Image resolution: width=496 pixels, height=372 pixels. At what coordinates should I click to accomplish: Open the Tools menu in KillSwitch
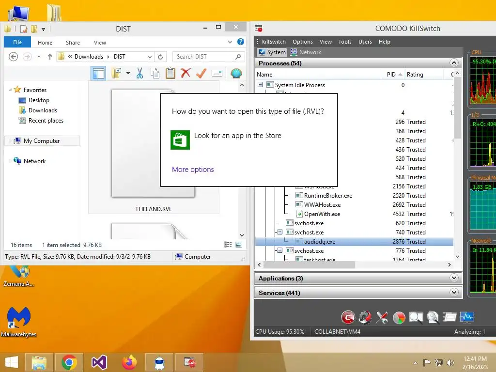click(x=345, y=42)
